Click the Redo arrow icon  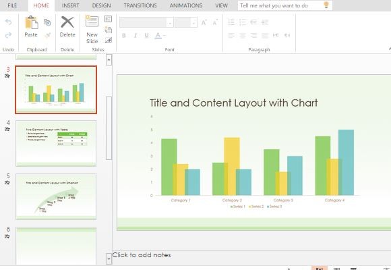click(x=9, y=35)
